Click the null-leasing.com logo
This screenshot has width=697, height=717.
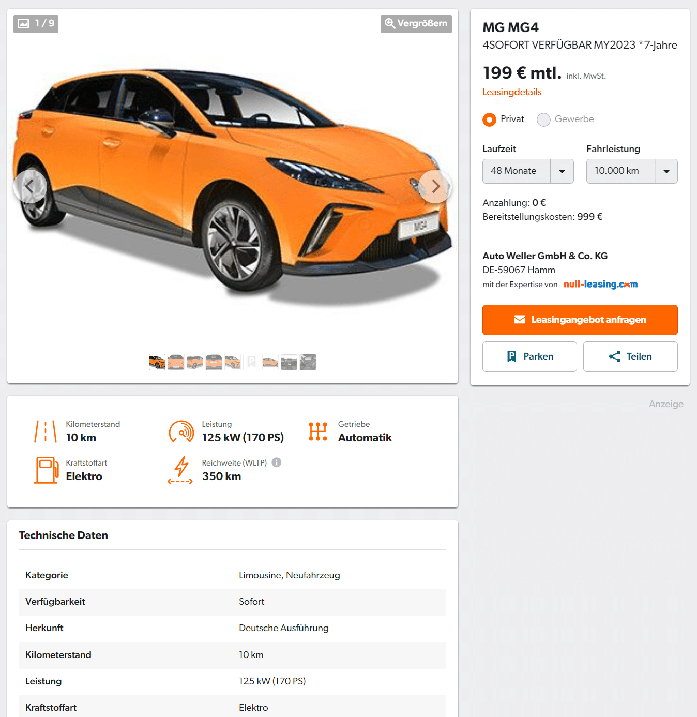600,284
